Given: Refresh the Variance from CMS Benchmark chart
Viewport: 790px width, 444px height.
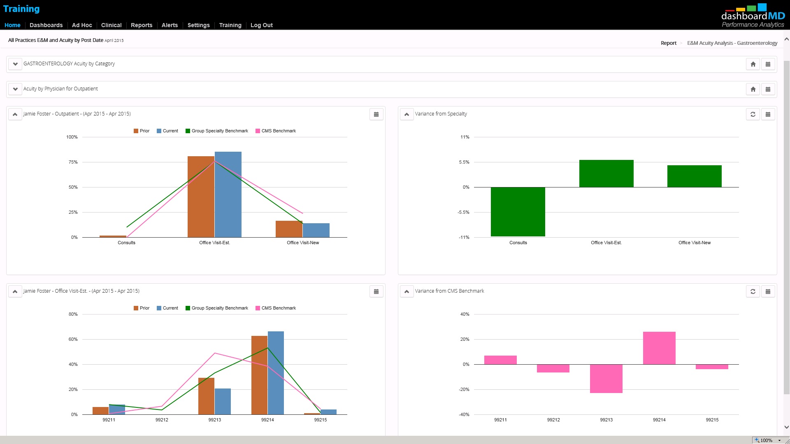Looking at the screenshot, I should click(753, 291).
